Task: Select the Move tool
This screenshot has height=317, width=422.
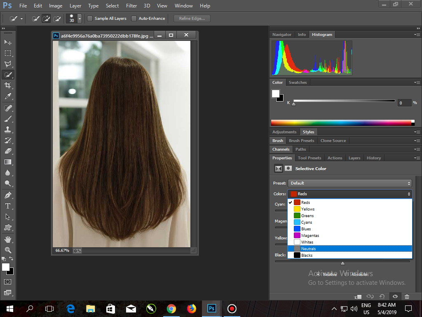Action: [7, 42]
